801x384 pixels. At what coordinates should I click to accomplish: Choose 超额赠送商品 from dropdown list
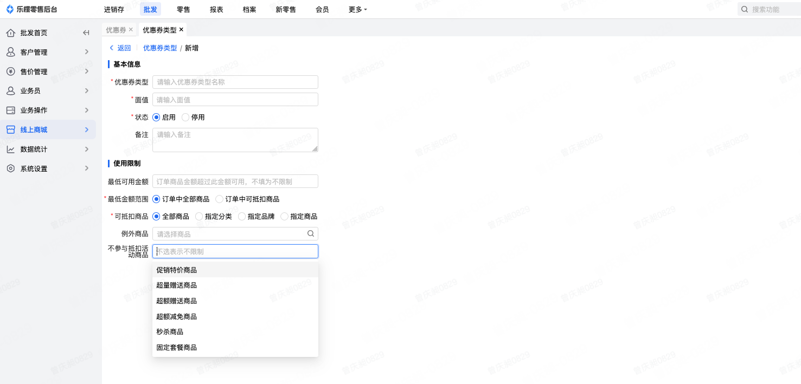coord(235,301)
